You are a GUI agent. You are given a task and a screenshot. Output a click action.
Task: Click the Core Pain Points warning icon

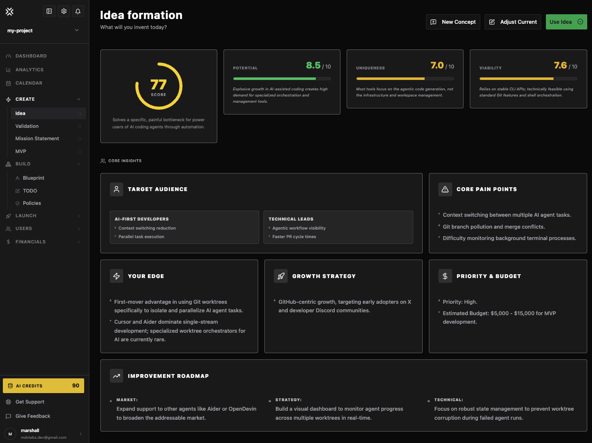coord(445,189)
